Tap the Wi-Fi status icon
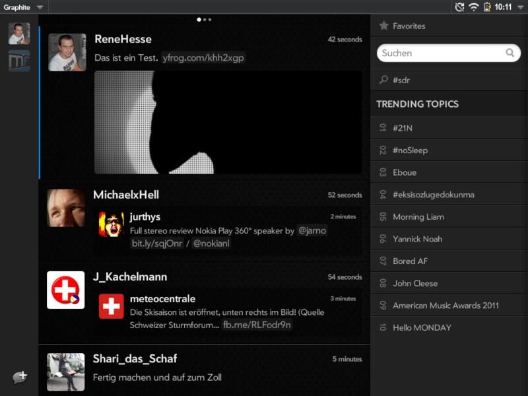 tap(474, 7)
